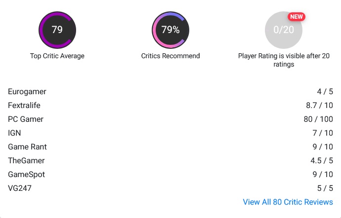
Task: Open the Game Rant review
Action: [27, 146]
